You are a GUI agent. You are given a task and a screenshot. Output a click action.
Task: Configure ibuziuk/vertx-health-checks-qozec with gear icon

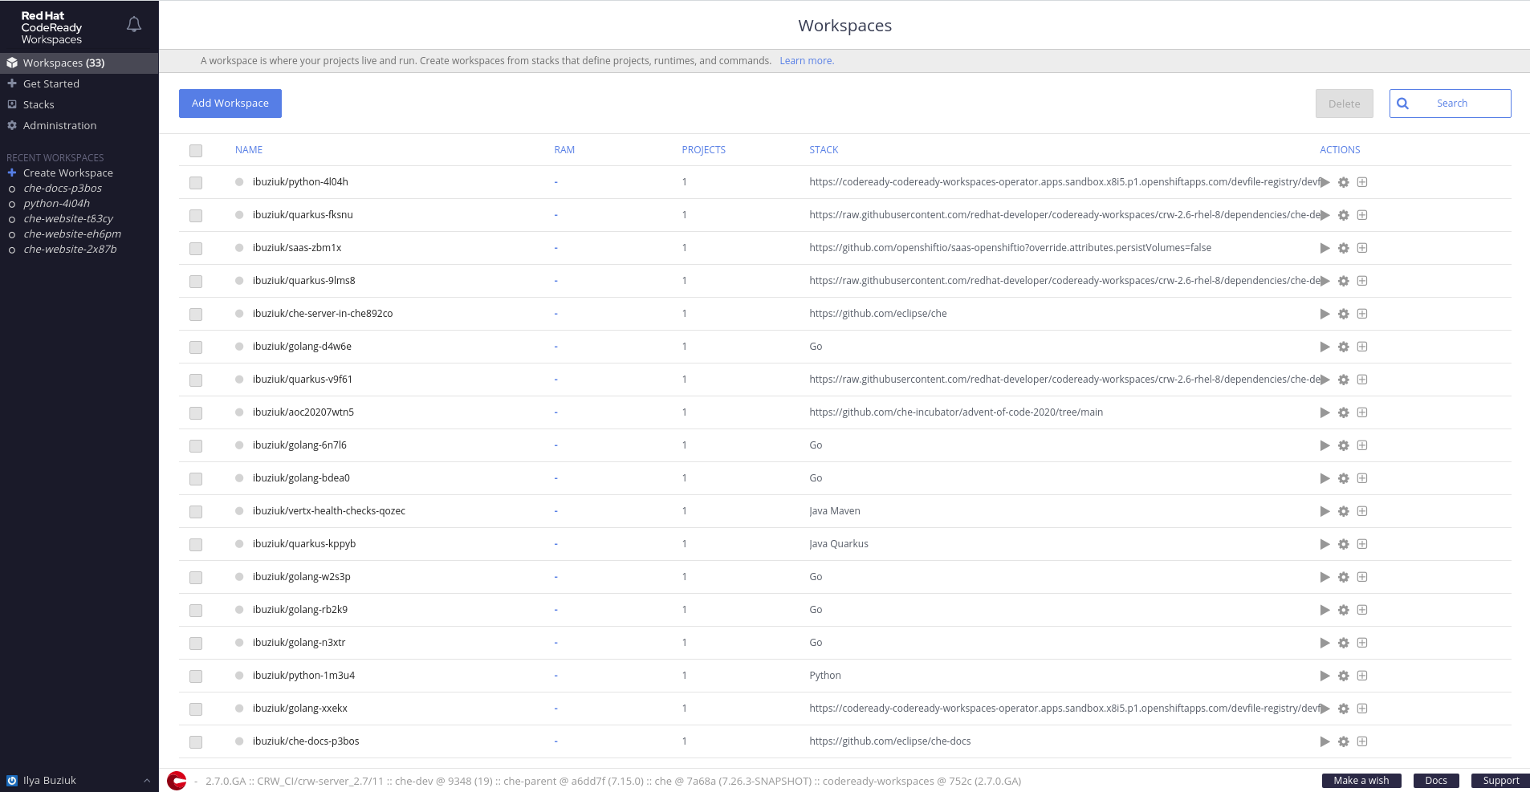click(1344, 511)
